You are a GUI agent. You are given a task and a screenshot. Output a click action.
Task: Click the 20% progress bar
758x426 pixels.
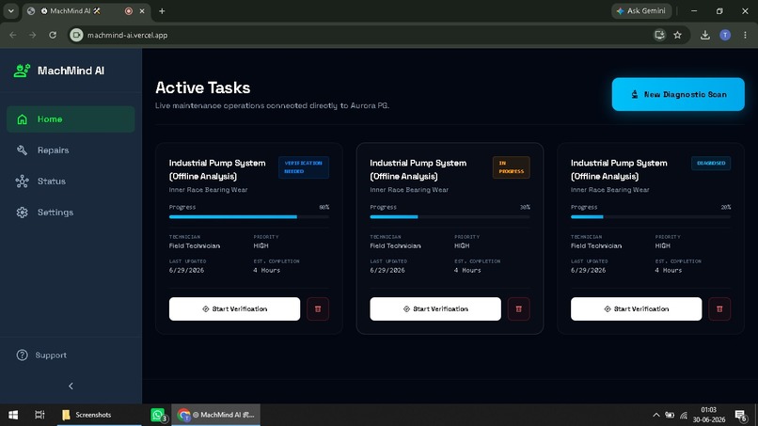[651, 217]
